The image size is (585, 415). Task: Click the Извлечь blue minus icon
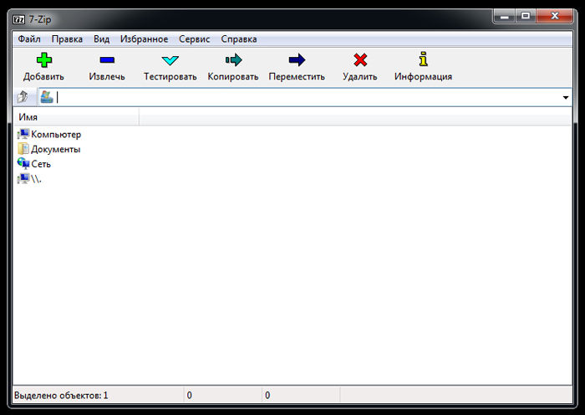pos(107,59)
